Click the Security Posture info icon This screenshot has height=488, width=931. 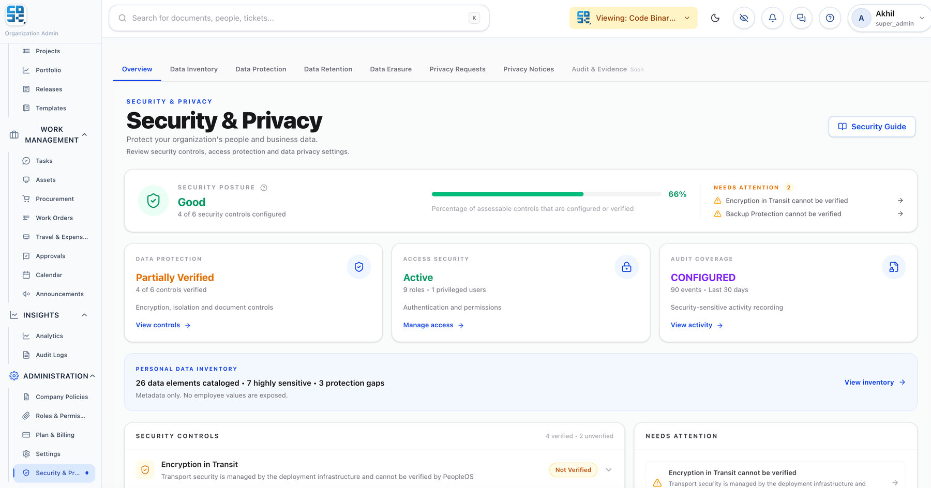[x=264, y=188]
